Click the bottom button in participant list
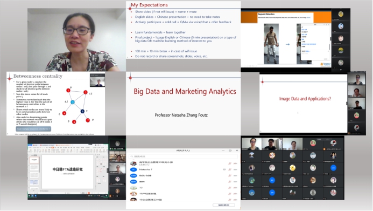The width and height of the screenshot is (373, 211). (x=223, y=205)
